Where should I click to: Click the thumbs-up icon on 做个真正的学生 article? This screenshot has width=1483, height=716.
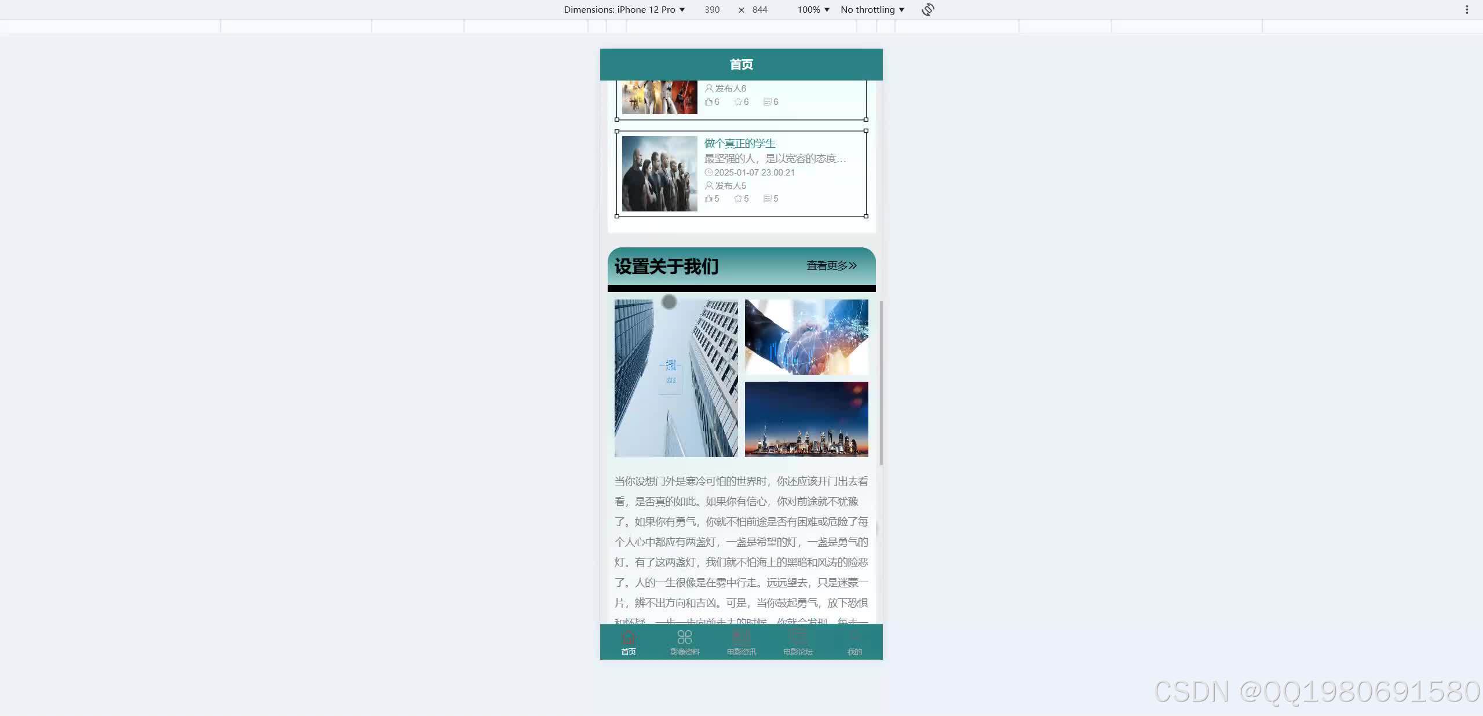point(708,198)
